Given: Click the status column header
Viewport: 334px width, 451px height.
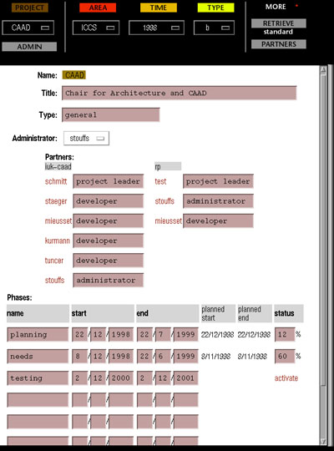Looking at the screenshot, I should (289, 313).
